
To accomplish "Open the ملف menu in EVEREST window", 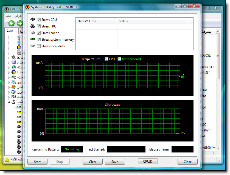I will (x=8, y=16).
